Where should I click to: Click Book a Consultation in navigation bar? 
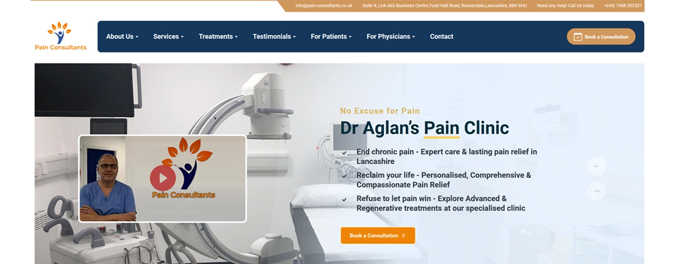click(x=601, y=37)
